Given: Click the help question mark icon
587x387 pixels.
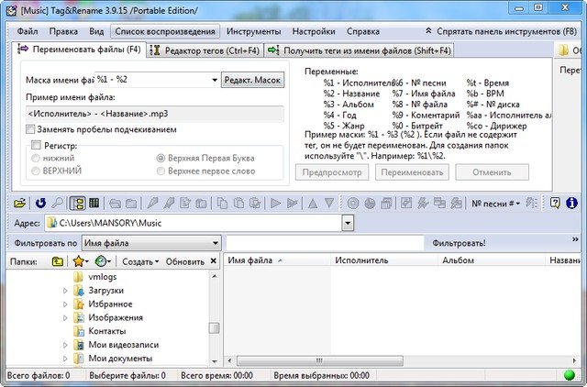Looking at the screenshot, I should tap(554, 203).
